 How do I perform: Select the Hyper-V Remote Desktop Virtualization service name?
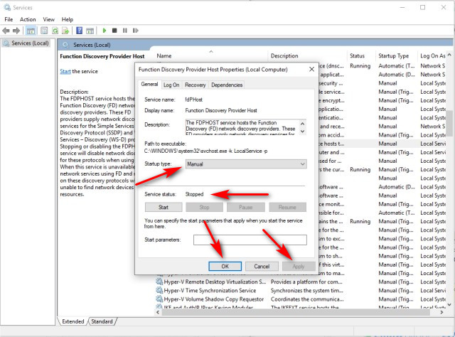[x=215, y=282]
